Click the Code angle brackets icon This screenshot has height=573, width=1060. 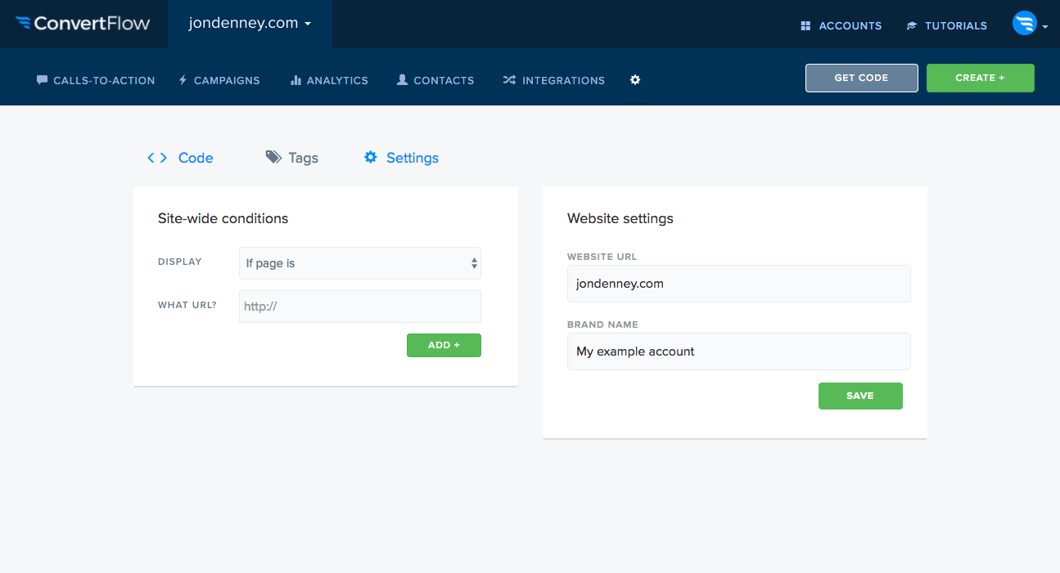157,158
